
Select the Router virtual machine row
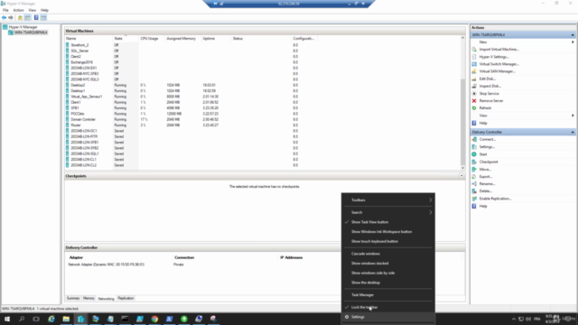(190, 125)
